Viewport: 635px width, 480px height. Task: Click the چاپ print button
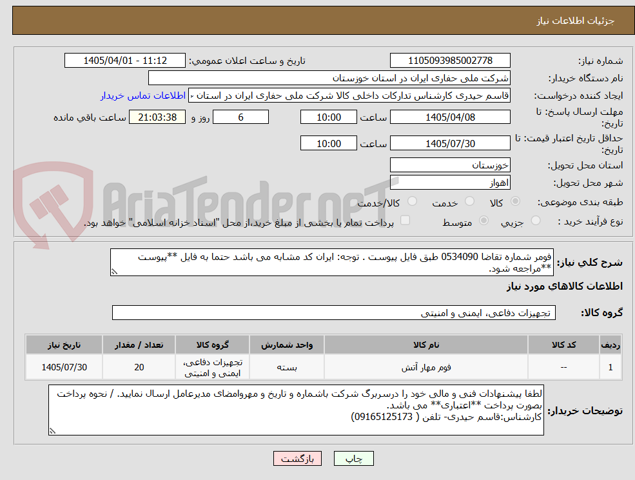pos(353,459)
